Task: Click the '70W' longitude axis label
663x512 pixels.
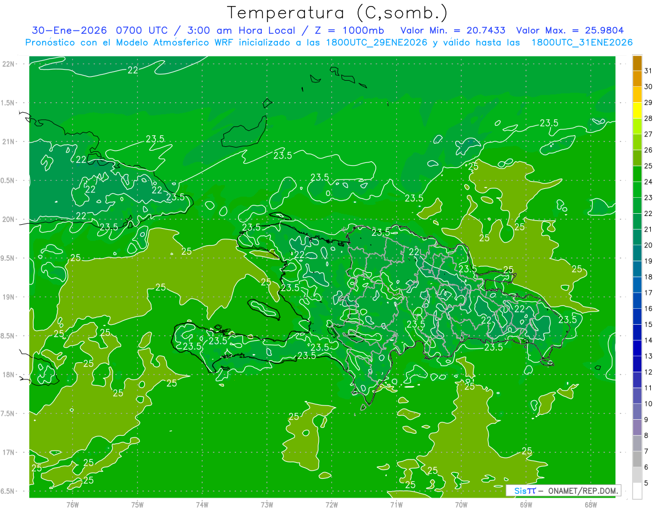Action: click(x=461, y=504)
